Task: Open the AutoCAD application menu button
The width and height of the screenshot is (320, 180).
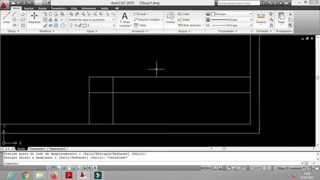Action: (4, 4)
